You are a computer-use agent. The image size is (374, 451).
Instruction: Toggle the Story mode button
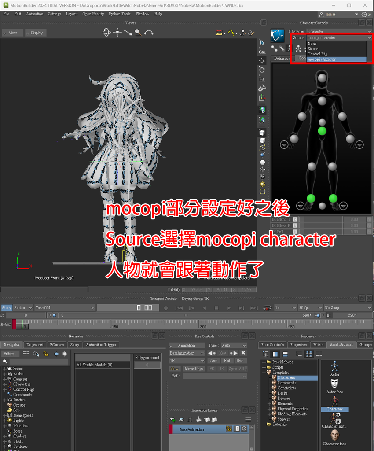pyautogui.click(x=6, y=308)
